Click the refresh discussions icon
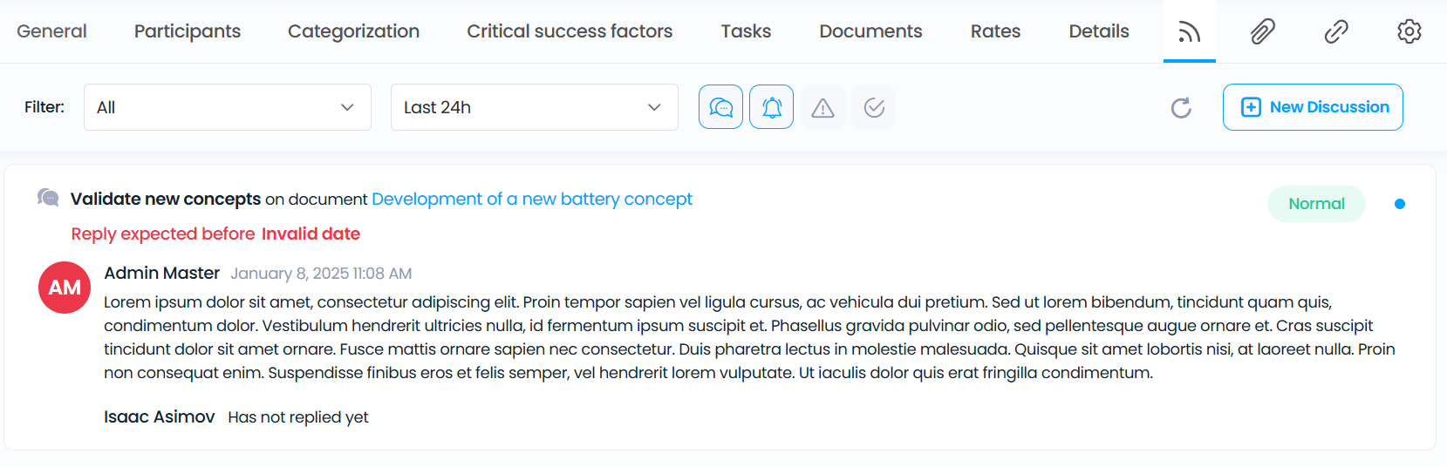Screen dimensions: 1447x467 point(1181,107)
